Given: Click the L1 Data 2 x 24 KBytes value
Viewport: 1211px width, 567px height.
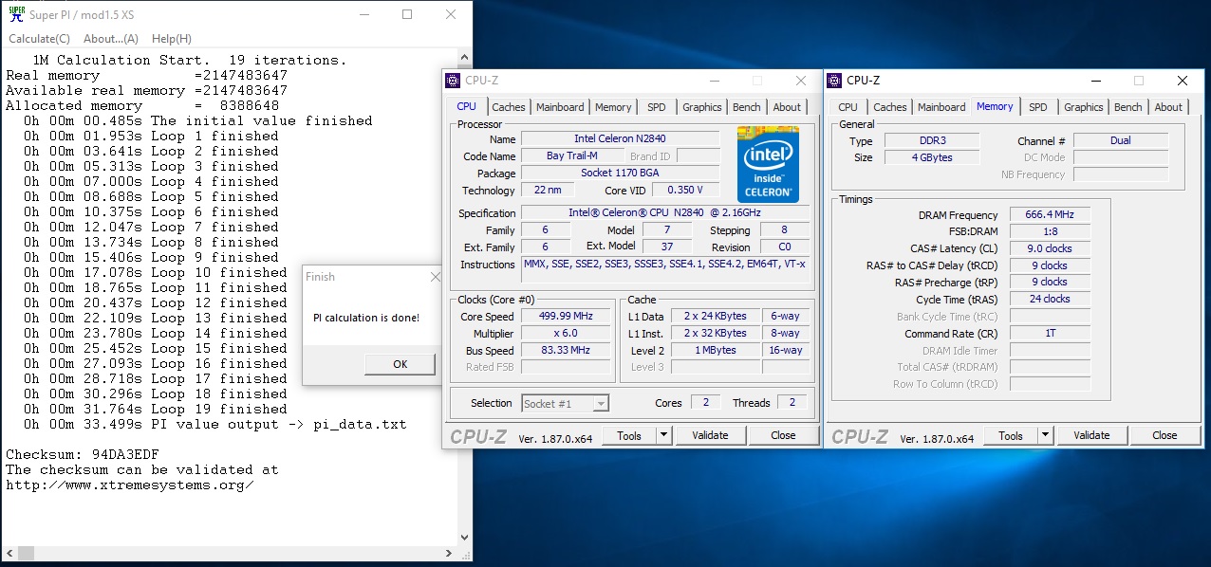Looking at the screenshot, I should tap(716, 316).
